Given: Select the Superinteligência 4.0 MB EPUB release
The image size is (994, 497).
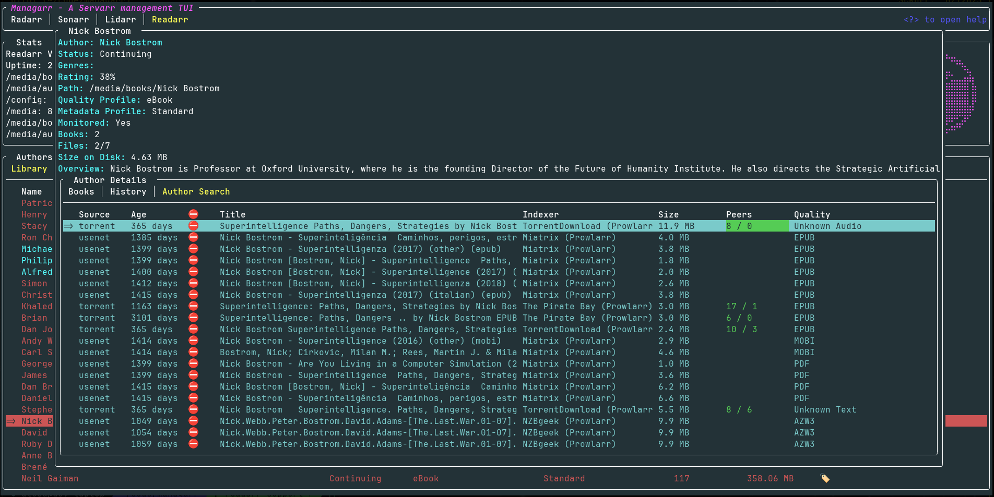Looking at the screenshot, I should 499,237.
